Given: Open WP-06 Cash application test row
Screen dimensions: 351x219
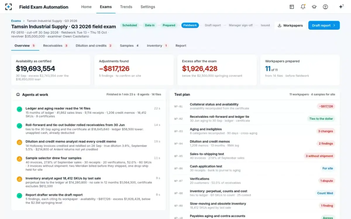Looking at the screenshot, I should click(x=254, y=168).
